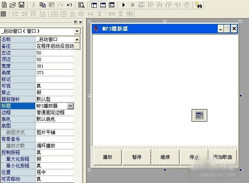Select the 左边 property value 50
Viewport: 249px width, 183px height.
click(55, 53)
